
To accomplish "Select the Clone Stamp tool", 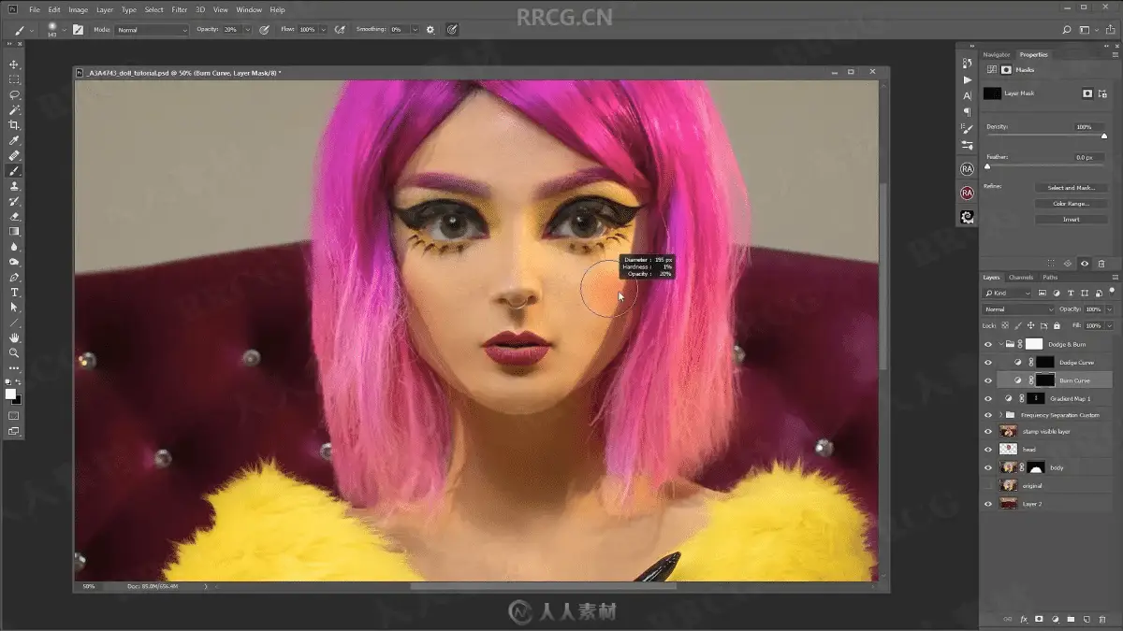I will [14, 186].
